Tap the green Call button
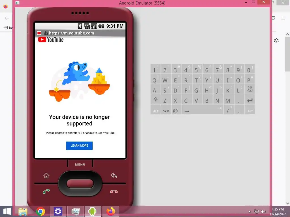Image resolution: width=290 pixels, height=217 pixels. [x=46, y=192]
